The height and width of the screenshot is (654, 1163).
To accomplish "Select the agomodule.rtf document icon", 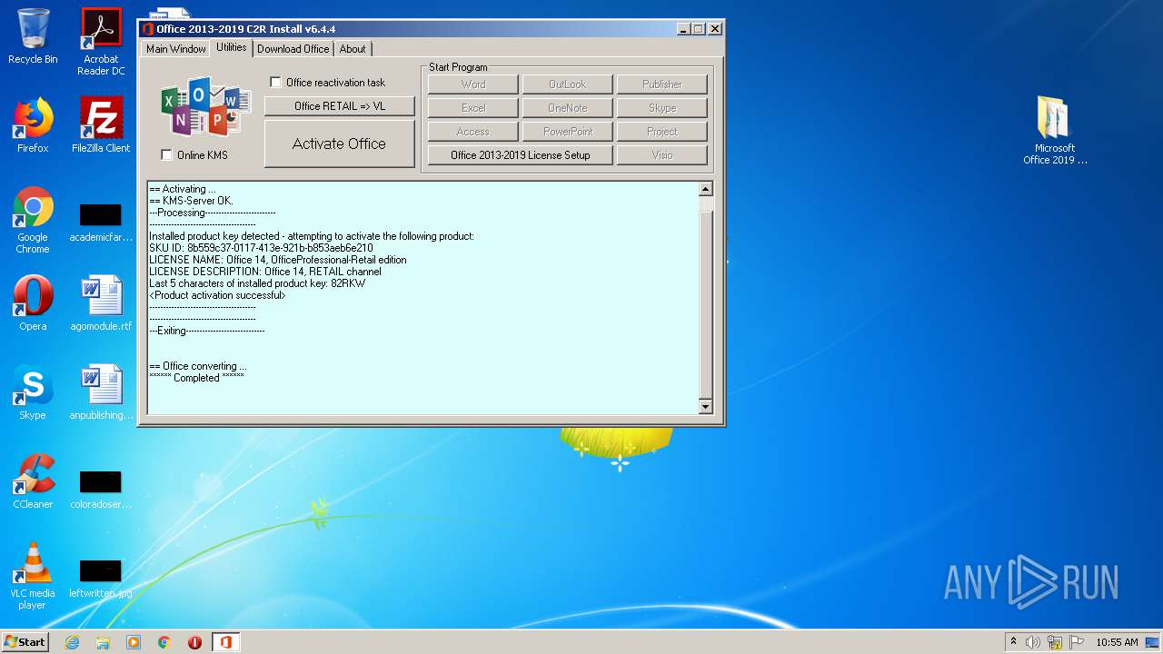I will point(101,303).
